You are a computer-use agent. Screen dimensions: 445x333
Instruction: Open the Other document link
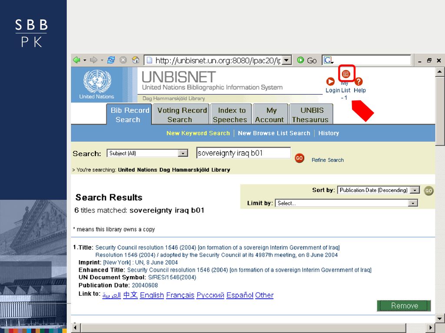tap(264, 295)
